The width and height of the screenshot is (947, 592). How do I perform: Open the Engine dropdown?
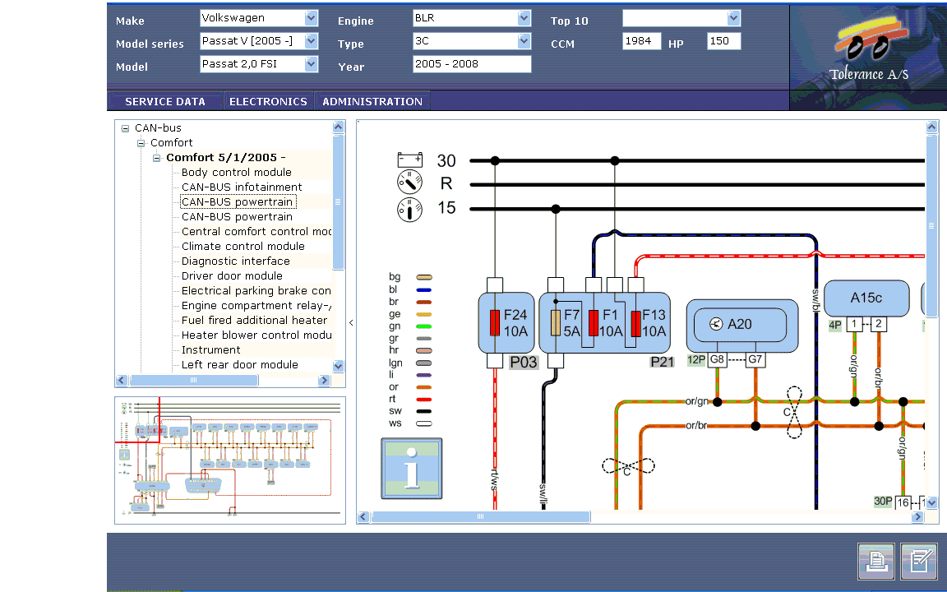524,18
